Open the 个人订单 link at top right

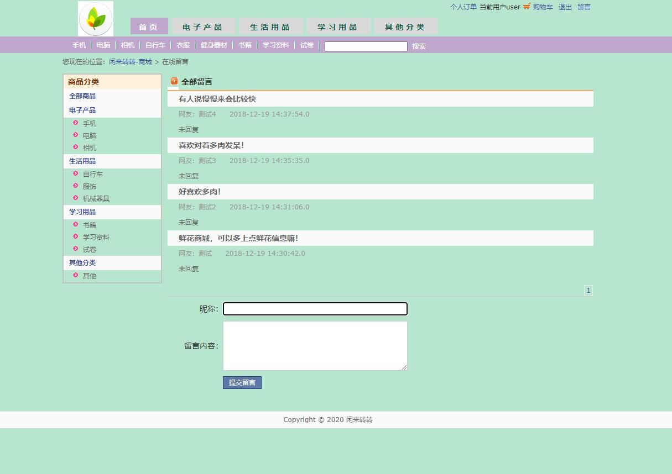click(463, 7)
